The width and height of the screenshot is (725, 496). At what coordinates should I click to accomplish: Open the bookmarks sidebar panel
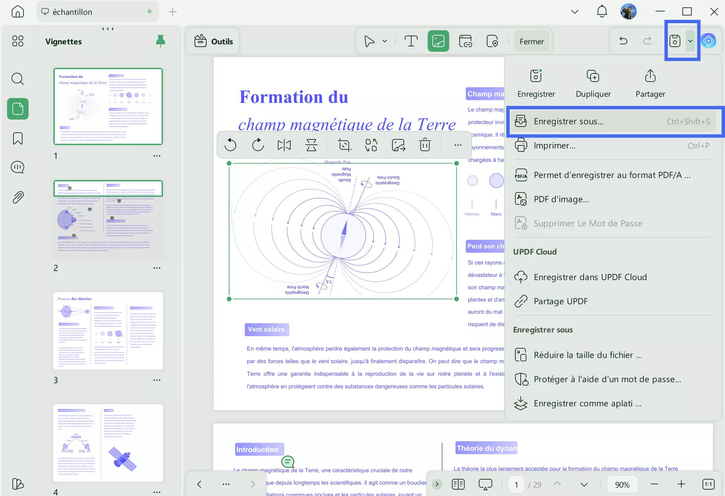pyautogui.click(x=18, y=138)
